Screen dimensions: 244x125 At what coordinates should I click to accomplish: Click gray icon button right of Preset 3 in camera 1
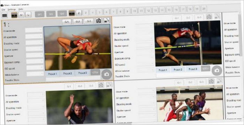click(x=95, y=72)
